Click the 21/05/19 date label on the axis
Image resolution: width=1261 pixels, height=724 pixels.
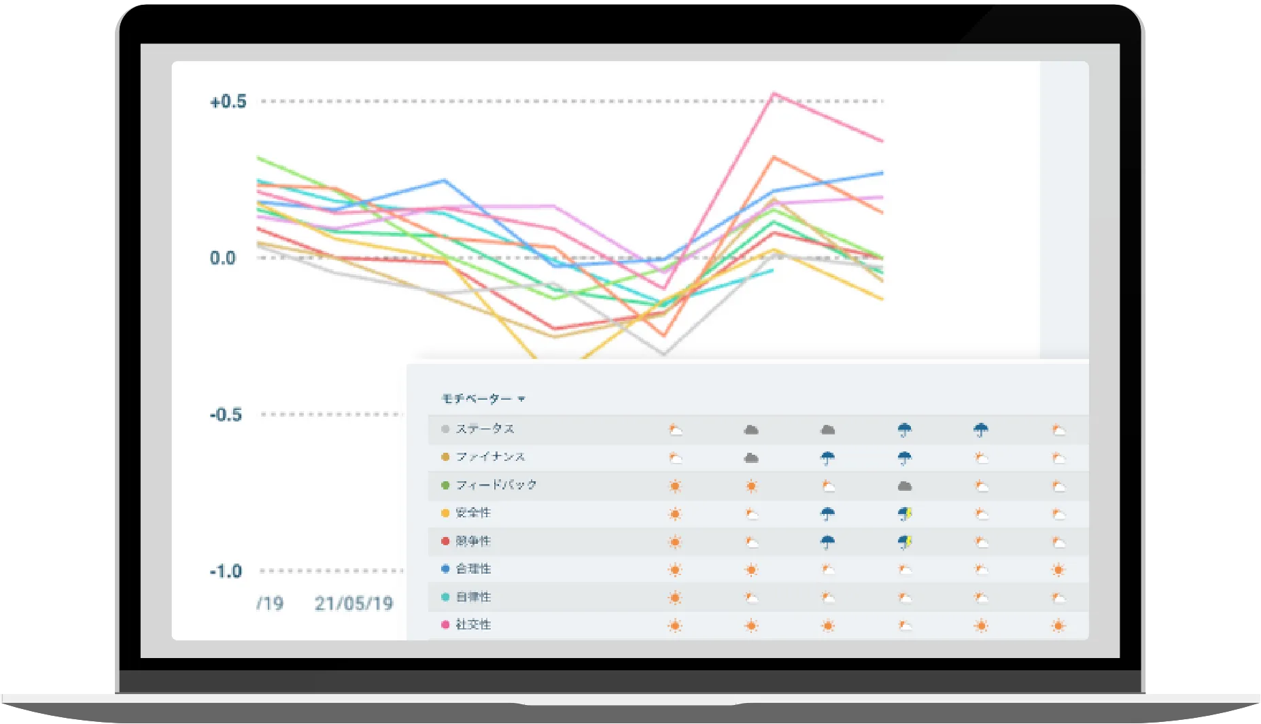pyautogui.click(x=353, y=604)
